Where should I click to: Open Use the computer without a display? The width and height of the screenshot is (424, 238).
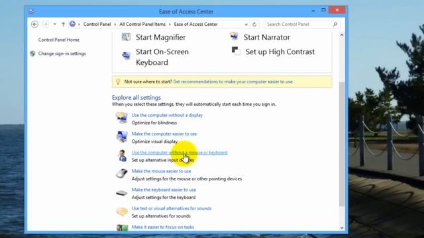pyautogui.click(x=167, y=115)
